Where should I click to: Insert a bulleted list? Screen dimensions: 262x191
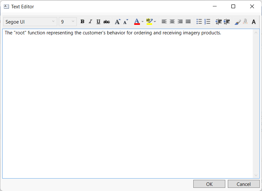coord(199,22)
